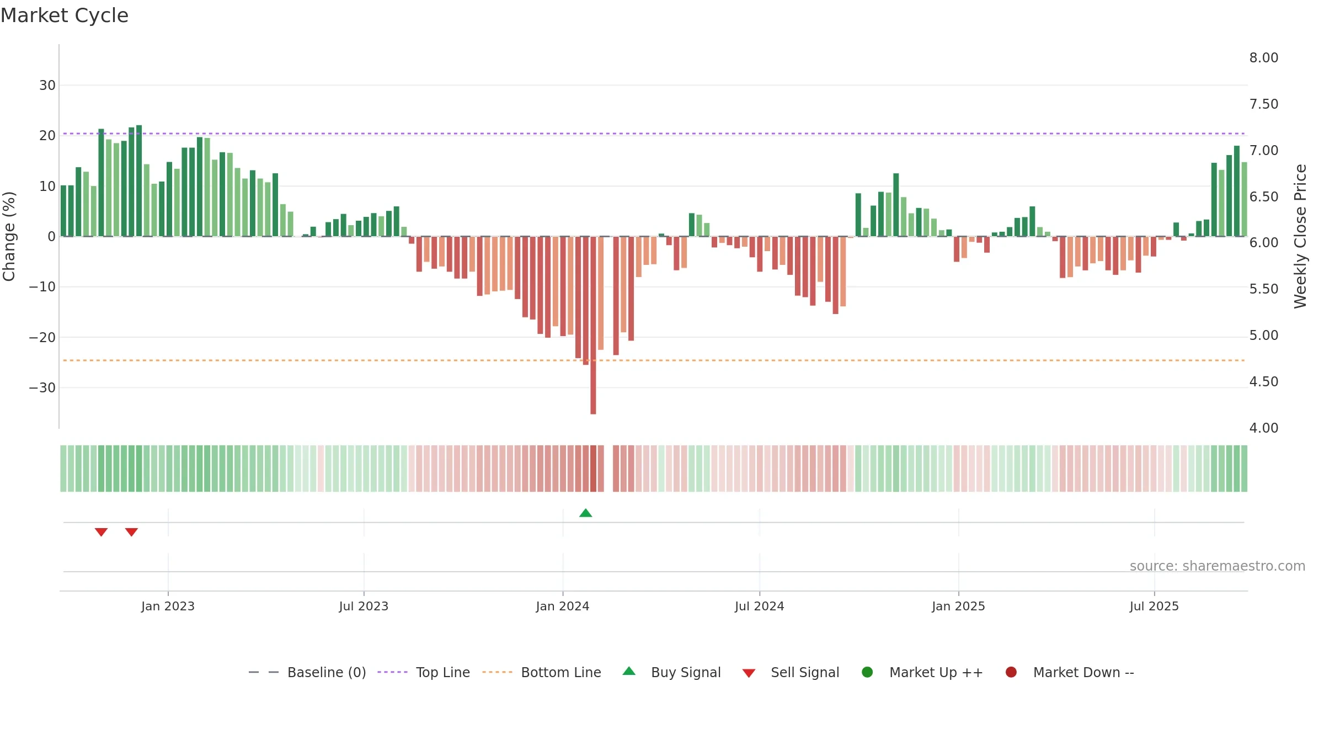Toggle the Market Up ++ legend label
Viewport: 1324px width, 745px height.
pos(936,673)
